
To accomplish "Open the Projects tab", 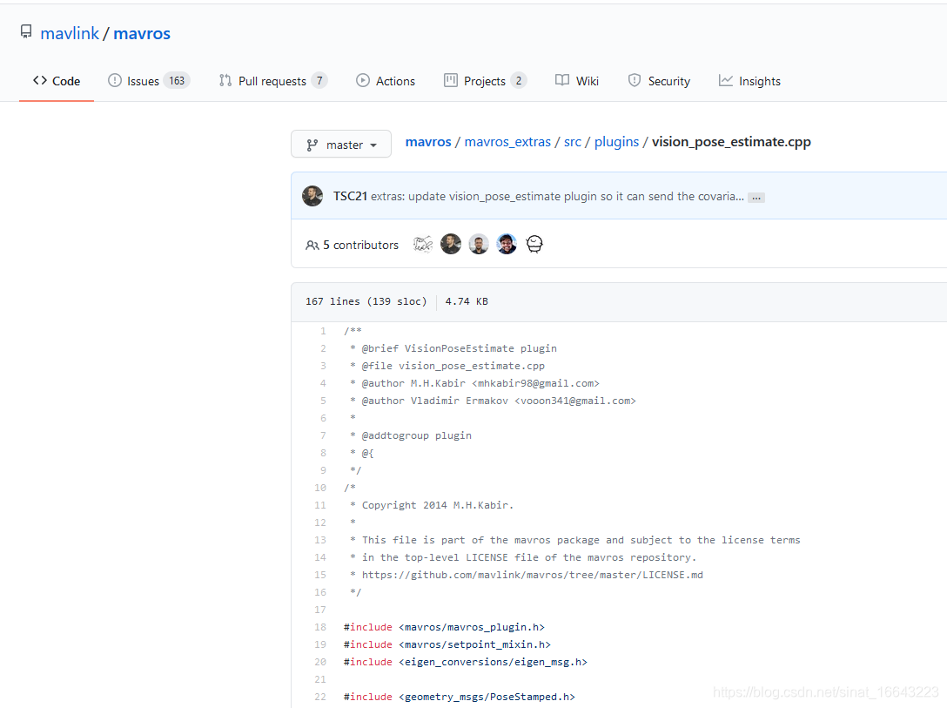I will 485,81.
